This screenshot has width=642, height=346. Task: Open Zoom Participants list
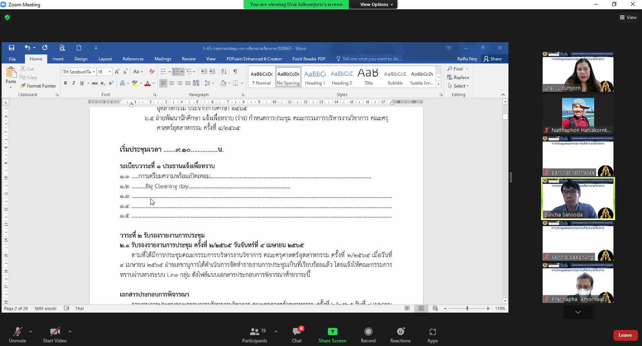(x=255, y=335)
